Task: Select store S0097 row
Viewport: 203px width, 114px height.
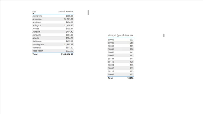Action: coord(121,68)
